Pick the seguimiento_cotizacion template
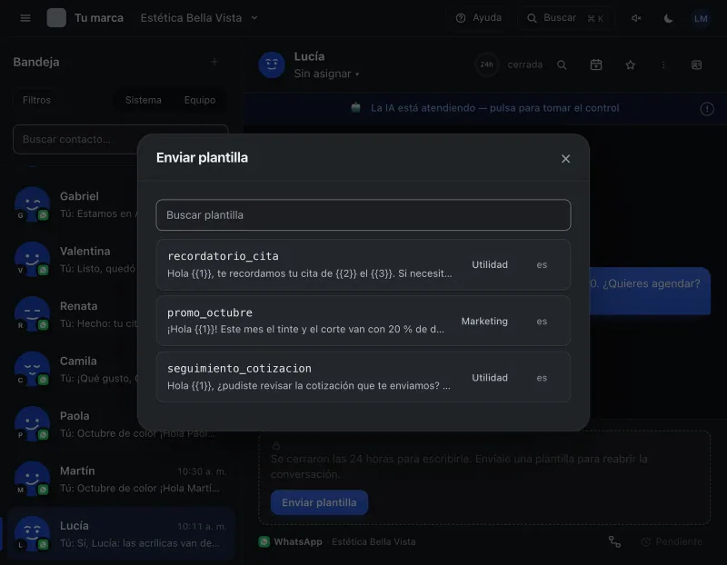727x565 pixels. (x=363, y=377)
